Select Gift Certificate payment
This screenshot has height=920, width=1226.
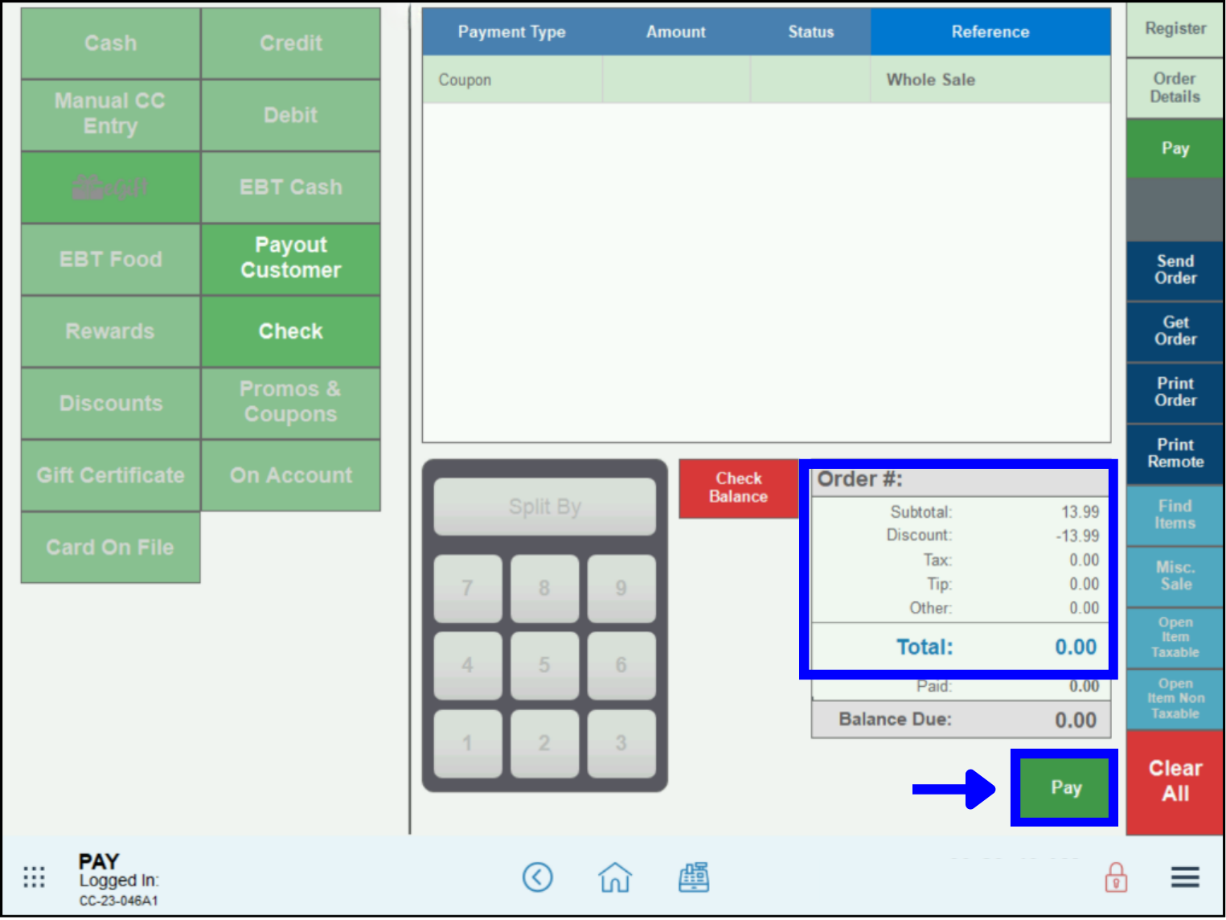pos(111,475)
